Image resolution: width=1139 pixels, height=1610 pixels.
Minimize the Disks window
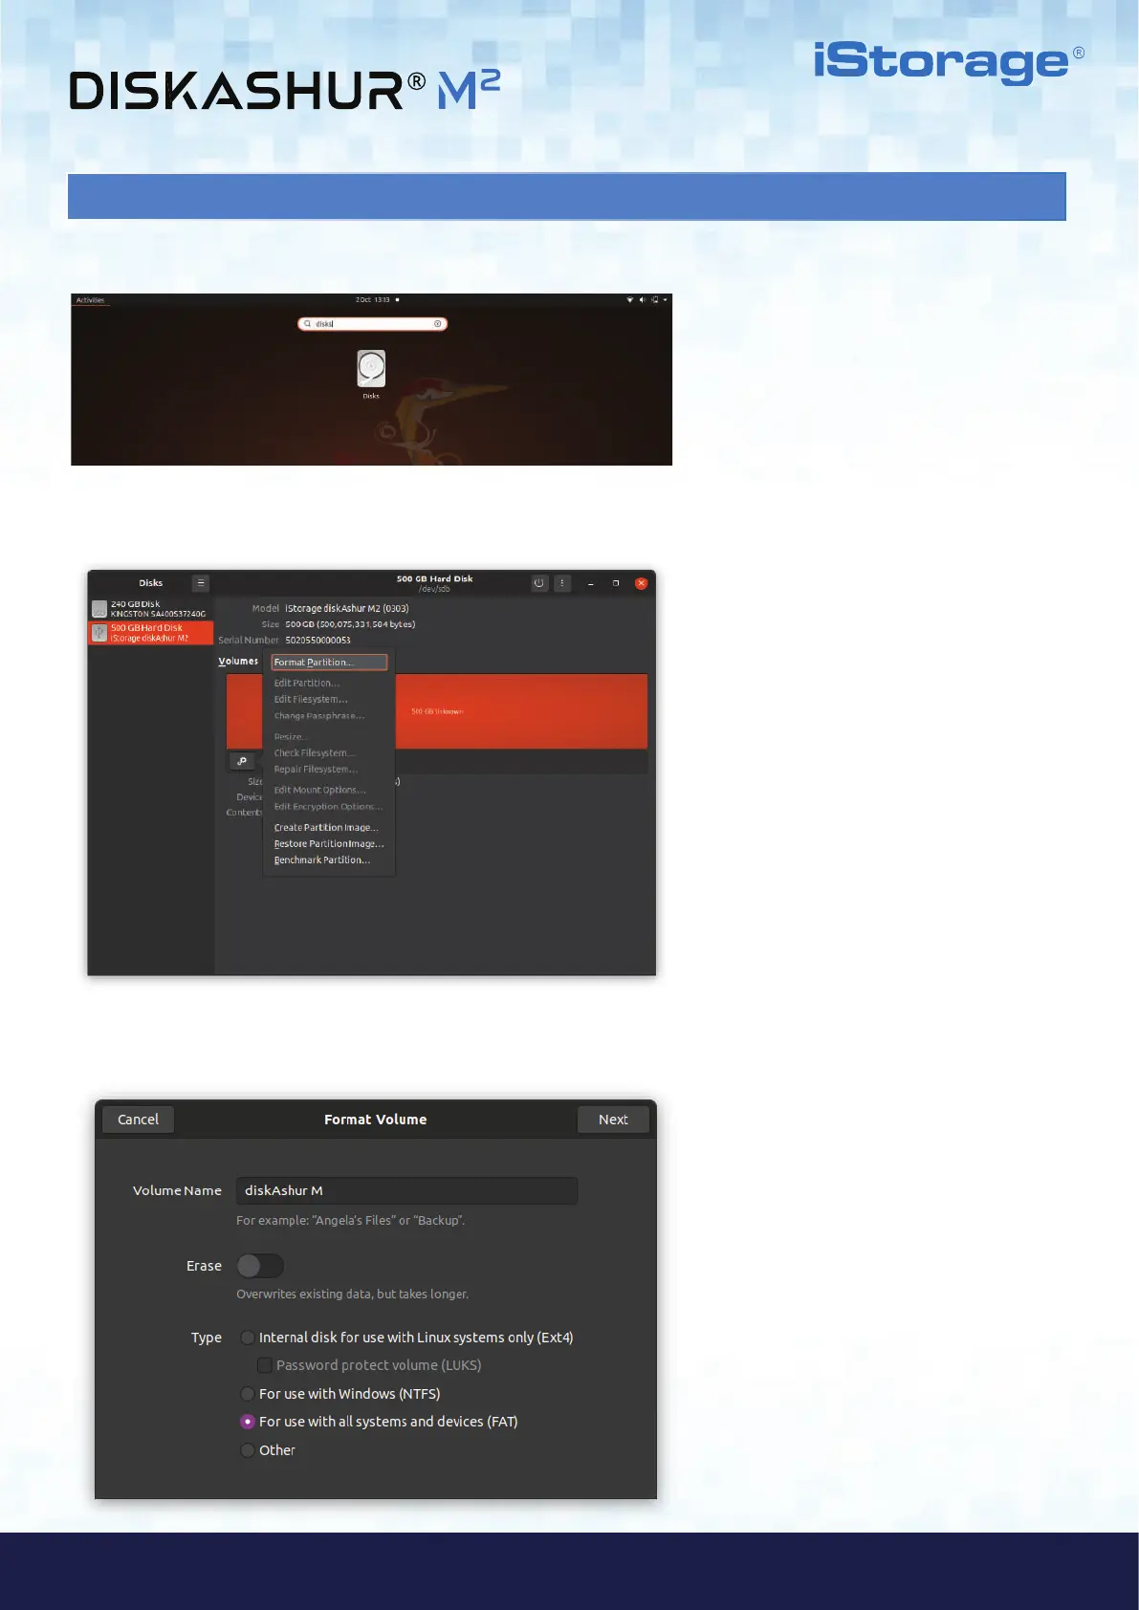(x=591, y=583)
